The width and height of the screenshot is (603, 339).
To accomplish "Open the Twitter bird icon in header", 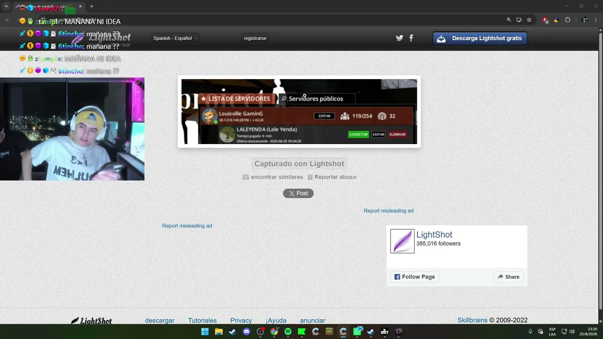I will point(399,38).
